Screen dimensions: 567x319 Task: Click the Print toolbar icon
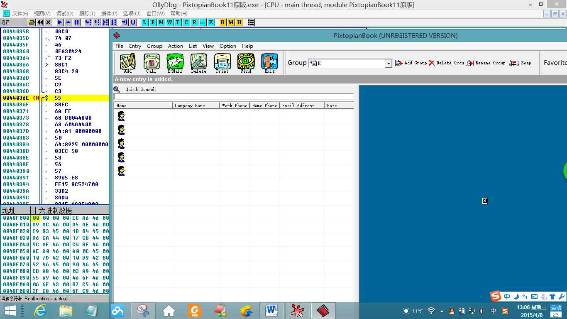tap(222, 63)
